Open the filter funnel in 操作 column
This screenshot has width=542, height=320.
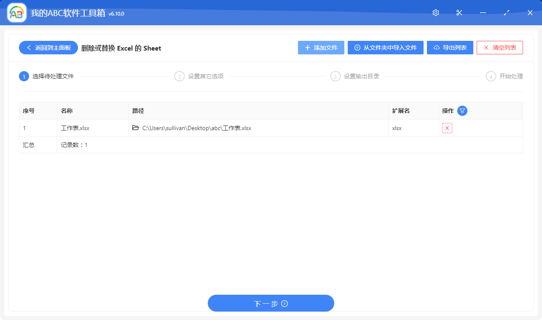tap(462, 110)
